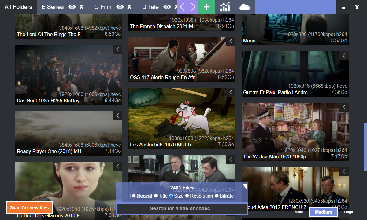Open the statistics bar-chart panel
Image resolution: width=367 pixels, height=220 pixels.
tap(225, 7)
